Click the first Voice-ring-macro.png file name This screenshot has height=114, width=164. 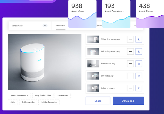click(x=111, y=39)
